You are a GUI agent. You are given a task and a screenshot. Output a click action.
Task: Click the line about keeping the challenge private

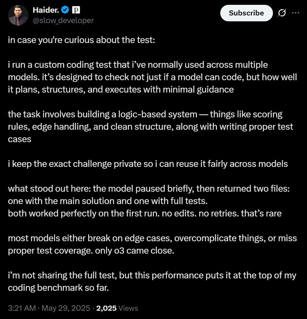148,164
